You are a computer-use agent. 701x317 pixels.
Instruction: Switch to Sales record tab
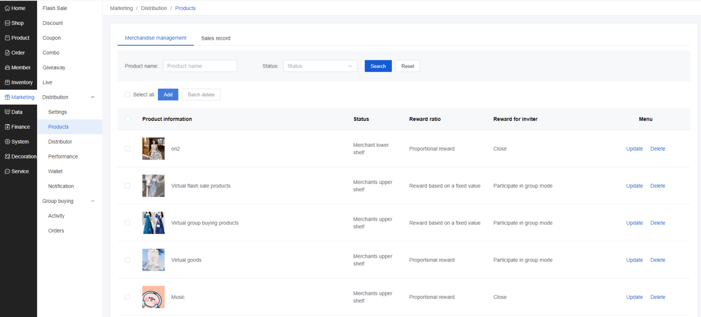pyautogui.click(x=216, y=38)
